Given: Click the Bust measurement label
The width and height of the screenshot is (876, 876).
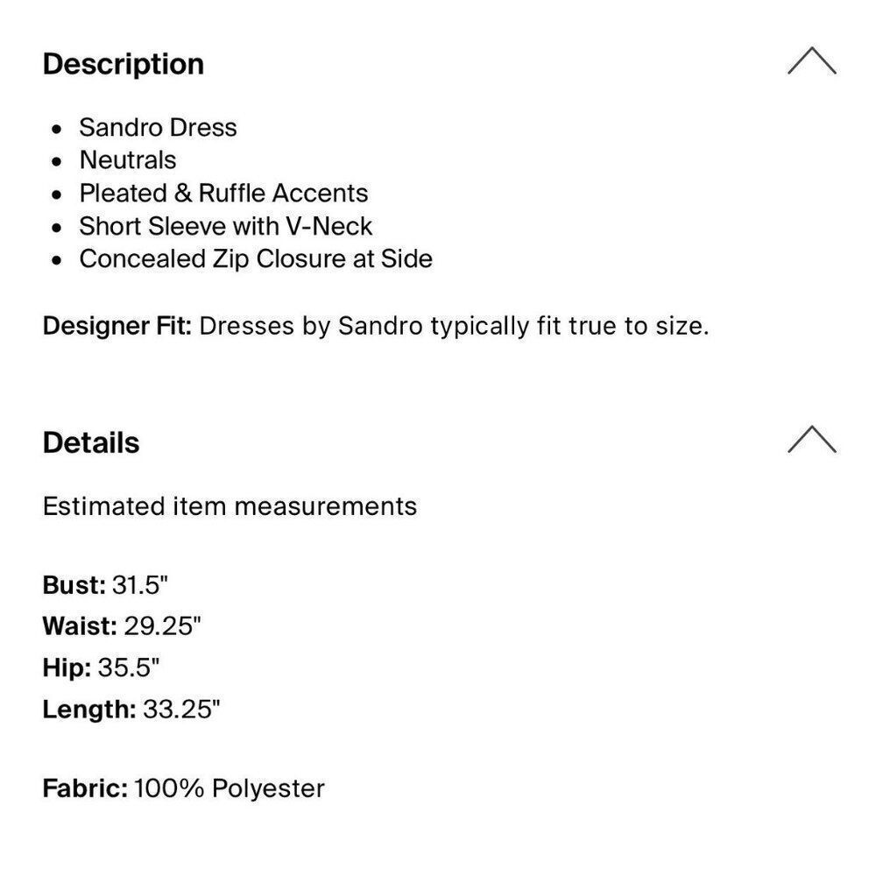Looking at the screenshot, I should click(74, 584).
